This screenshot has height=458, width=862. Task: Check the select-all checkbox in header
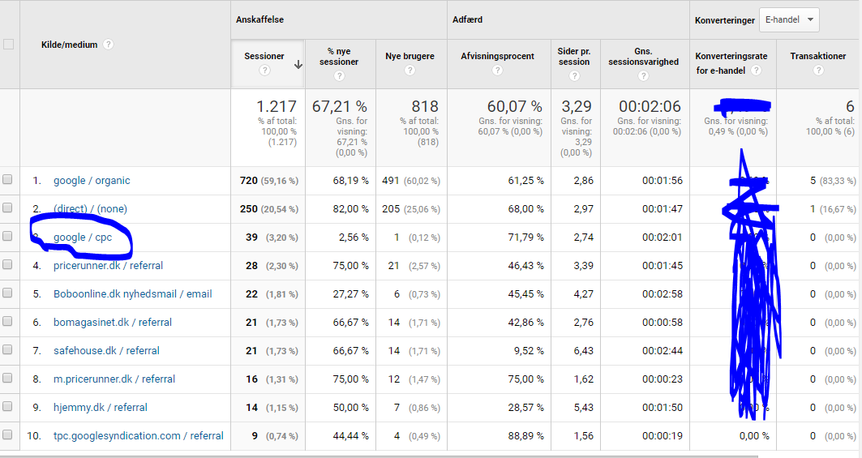9,45
